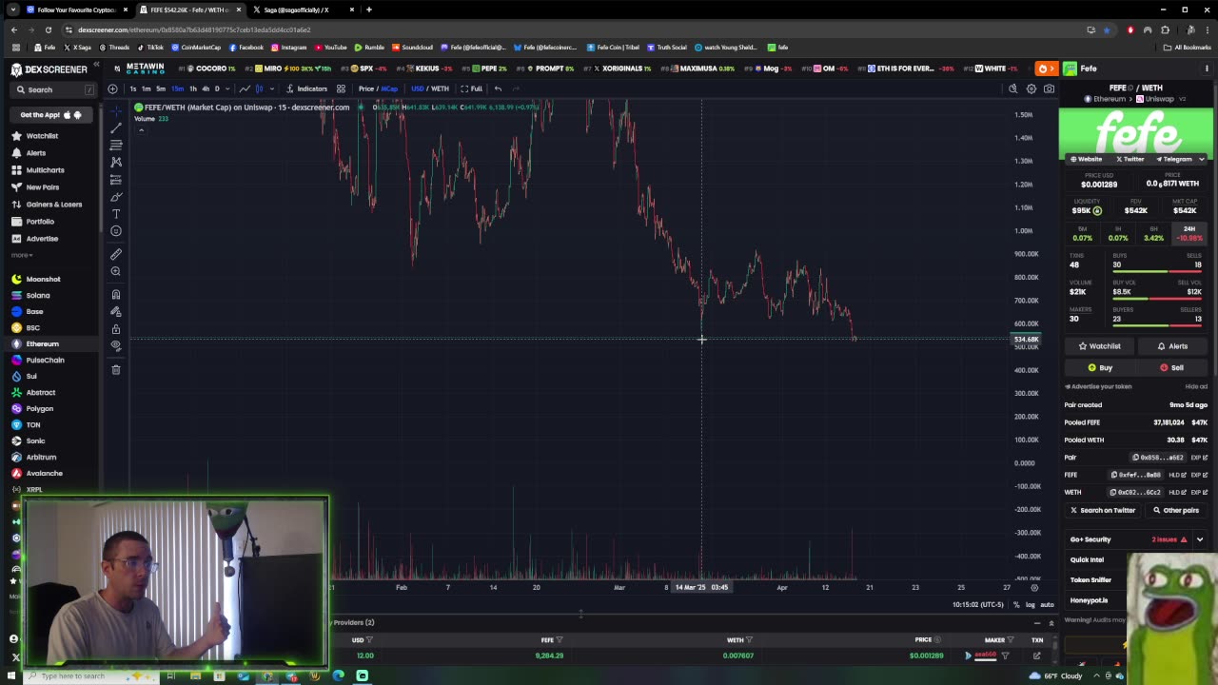The height and width of the screenshot is (685, 1218).
Task: Open the Watchlist sidebar item
Action: [42, 136]
